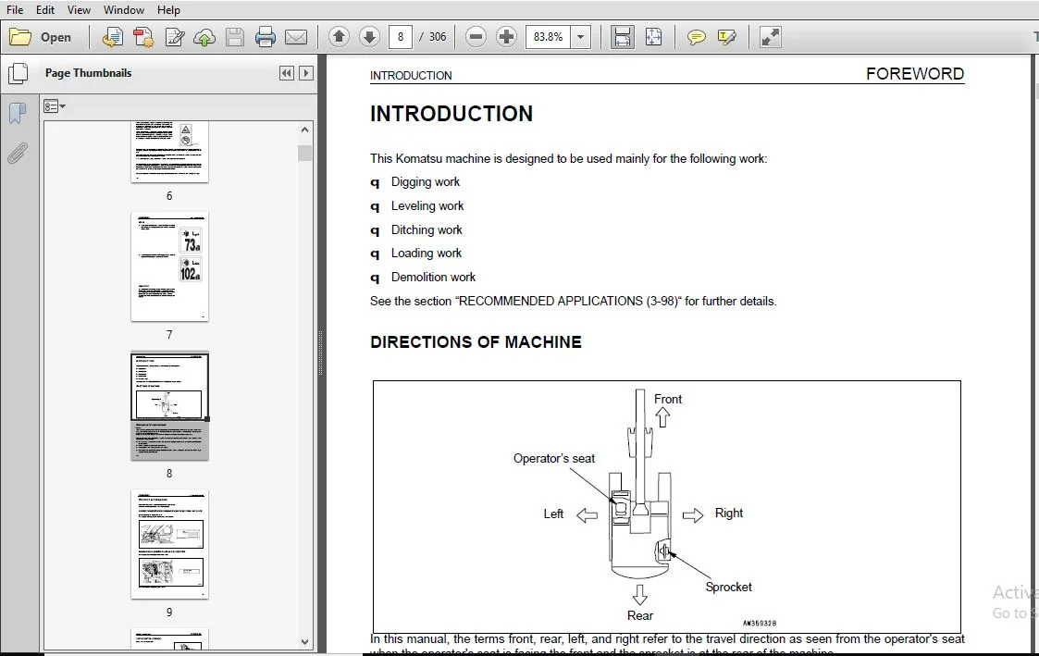Click the 'Front' diagram label
1039x656 pixels.
(668, 399)
